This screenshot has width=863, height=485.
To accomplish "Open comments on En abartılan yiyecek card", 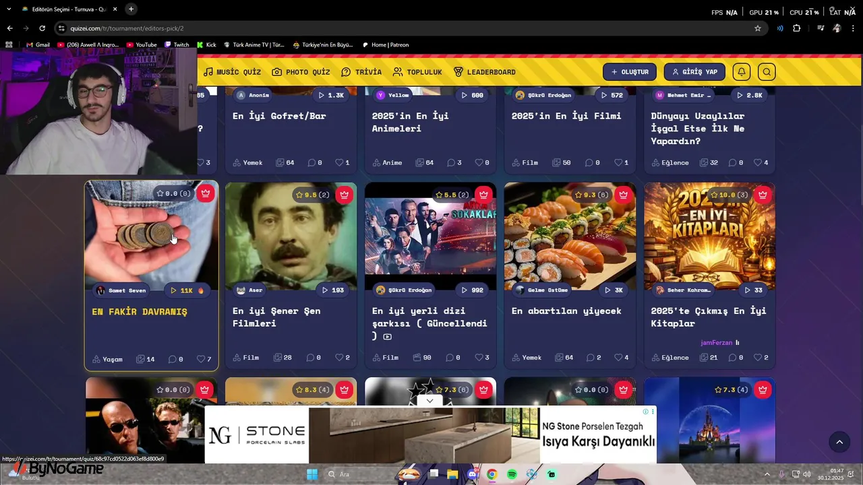I will click(590, 358).
